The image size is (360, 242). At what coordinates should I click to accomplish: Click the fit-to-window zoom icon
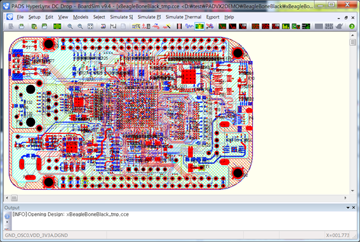[x=90, y=27]
